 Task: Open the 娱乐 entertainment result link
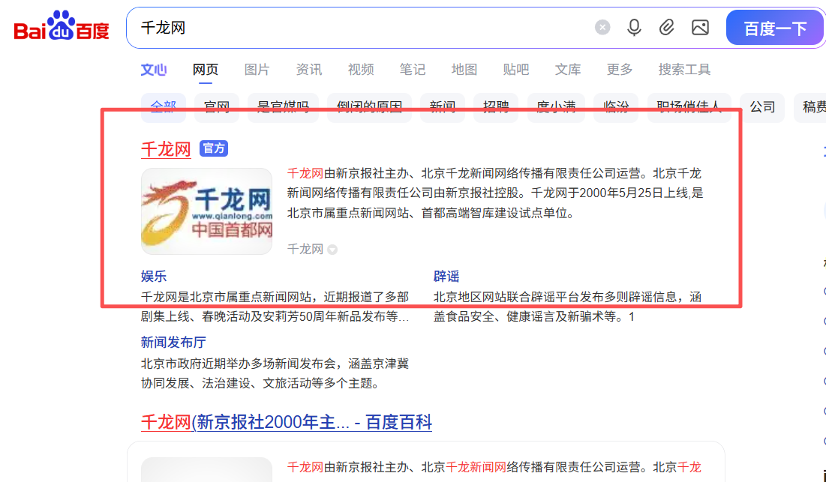(153, 276)
